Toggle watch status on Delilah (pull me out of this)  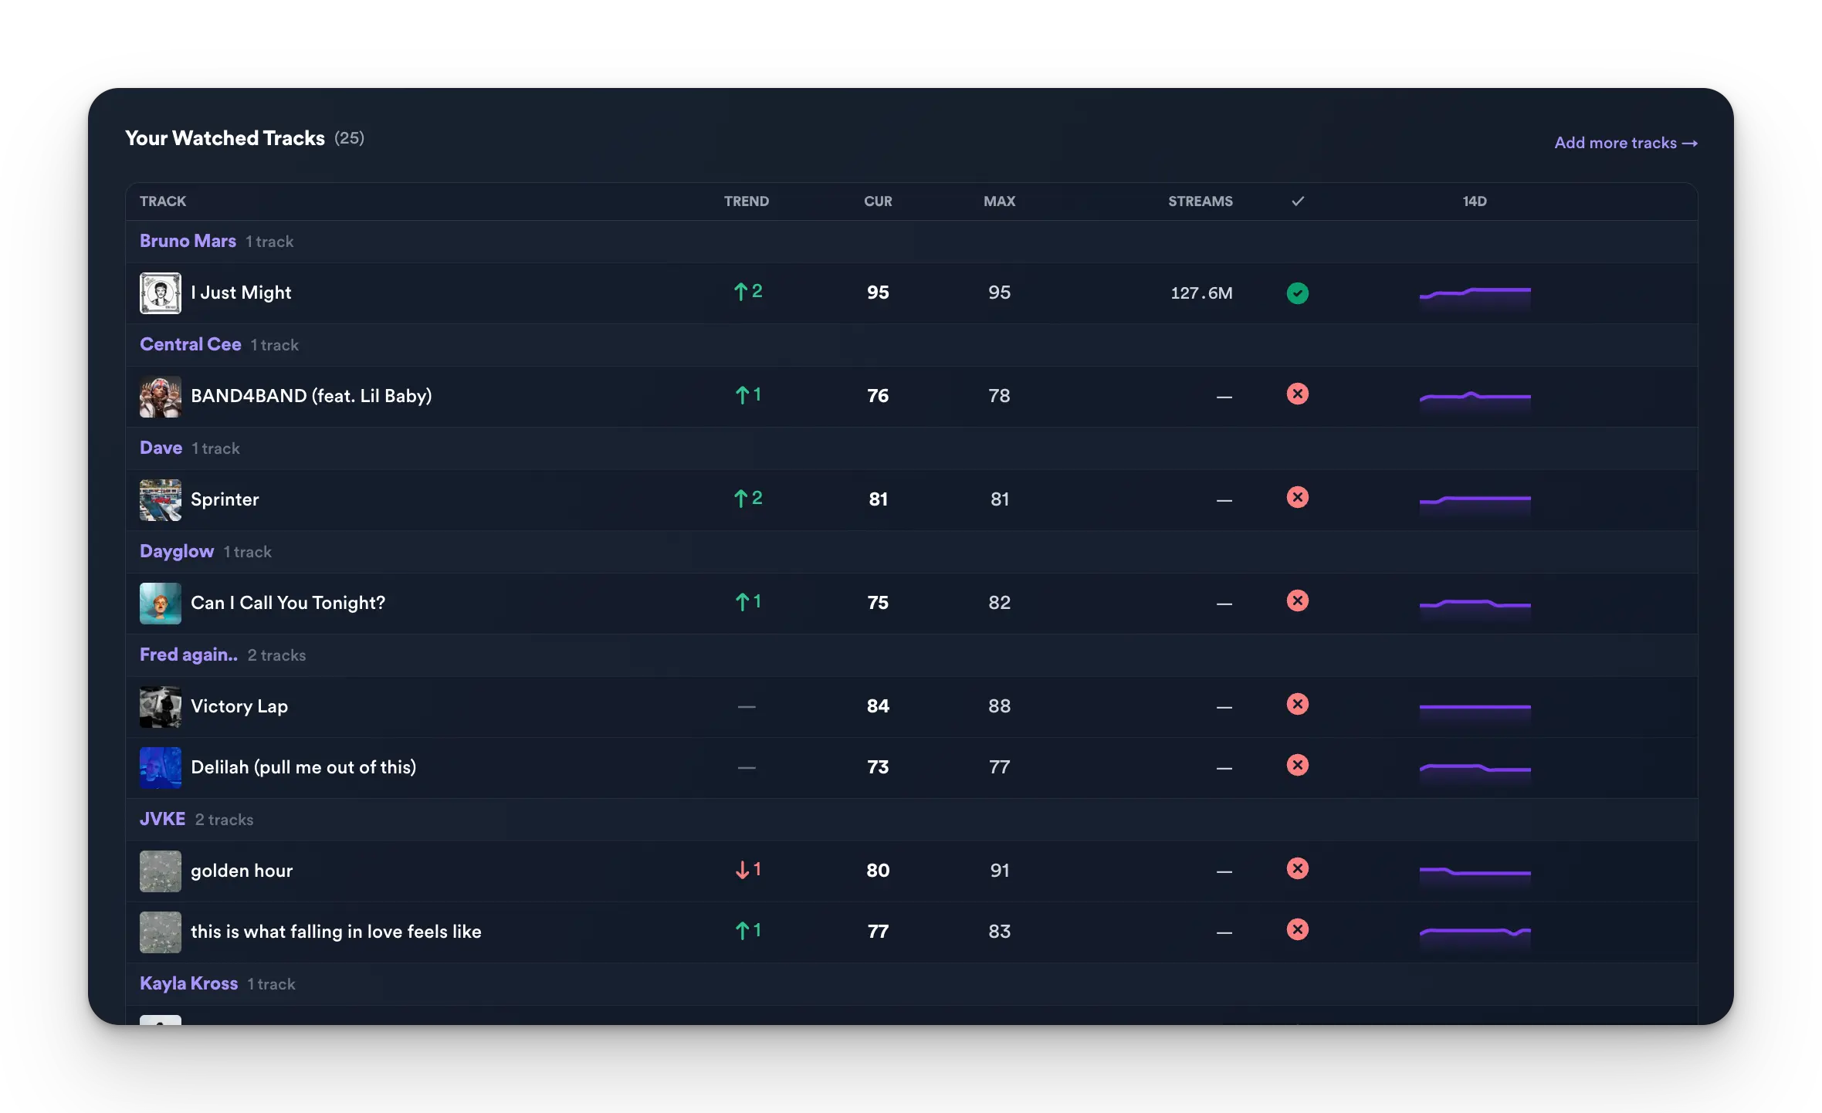click(1297, 766)
